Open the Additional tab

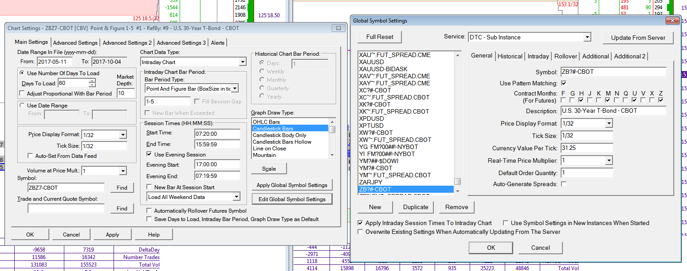click(x=595, y=56)
